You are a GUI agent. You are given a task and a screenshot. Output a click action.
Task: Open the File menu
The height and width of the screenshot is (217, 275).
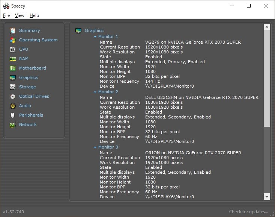click(6, 15)
